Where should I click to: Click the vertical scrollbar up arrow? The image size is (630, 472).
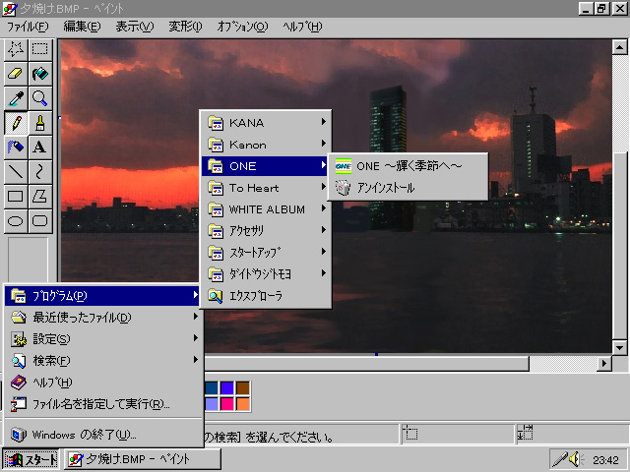(x=619, y=47)
